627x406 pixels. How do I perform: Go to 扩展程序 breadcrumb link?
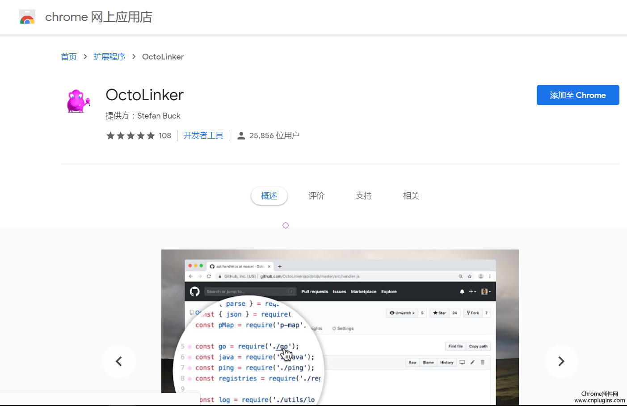pyautogui.click(x=109, y=57)
